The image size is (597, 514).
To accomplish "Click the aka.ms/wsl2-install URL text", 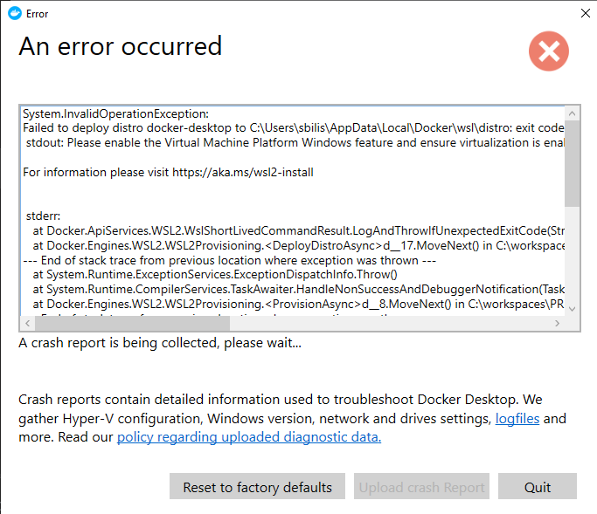I will click(x=243, y=172).
